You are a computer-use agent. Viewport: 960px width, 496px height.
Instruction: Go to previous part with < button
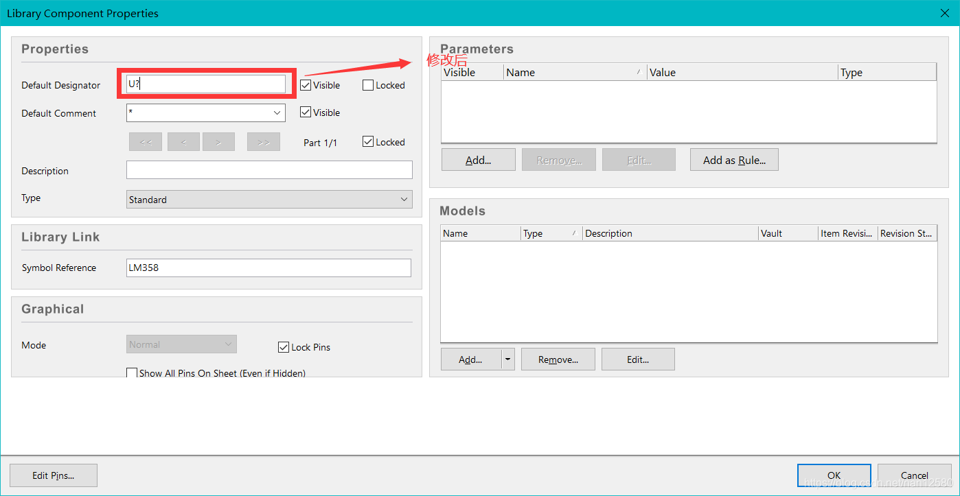183,142
